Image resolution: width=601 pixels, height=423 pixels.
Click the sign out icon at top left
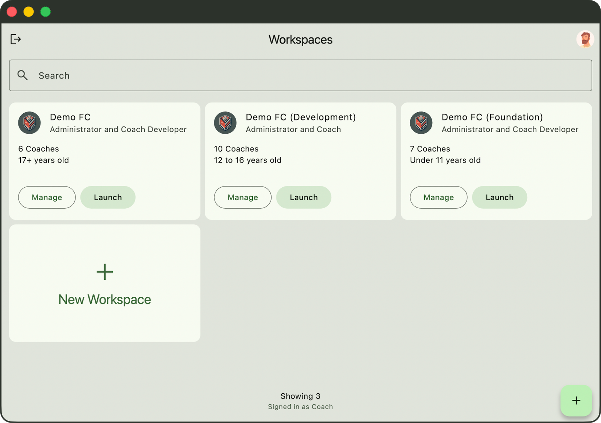(x=15, y=39)
